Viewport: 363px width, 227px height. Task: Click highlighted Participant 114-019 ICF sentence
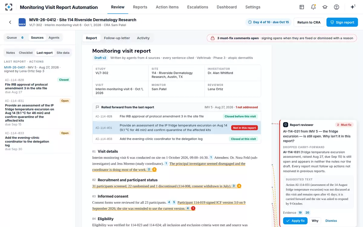(x=169, y=206)
